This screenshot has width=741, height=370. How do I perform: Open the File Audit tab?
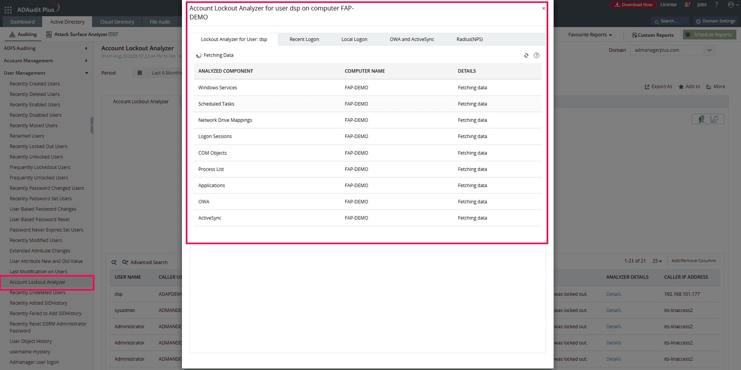pyautogui.click(x=160, y=22)
